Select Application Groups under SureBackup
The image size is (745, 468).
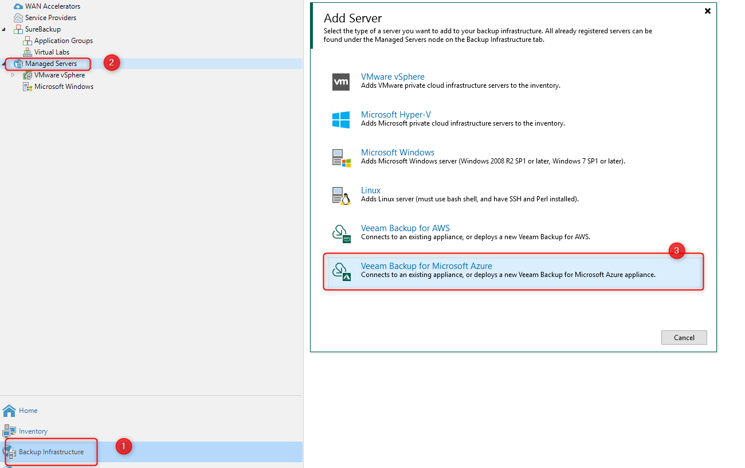63,41
